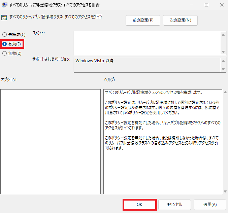
Task: Click the help pane scroll down arrow
Action: coord(225,191)
